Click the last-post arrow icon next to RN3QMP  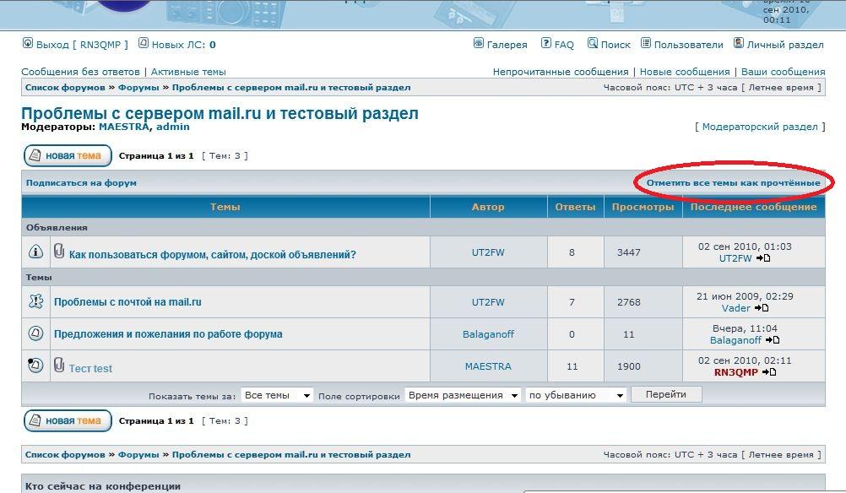pos(769,371)
